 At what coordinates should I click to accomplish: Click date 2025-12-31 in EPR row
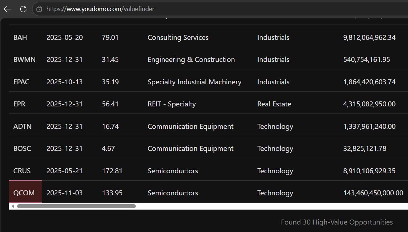click(64, 104)
